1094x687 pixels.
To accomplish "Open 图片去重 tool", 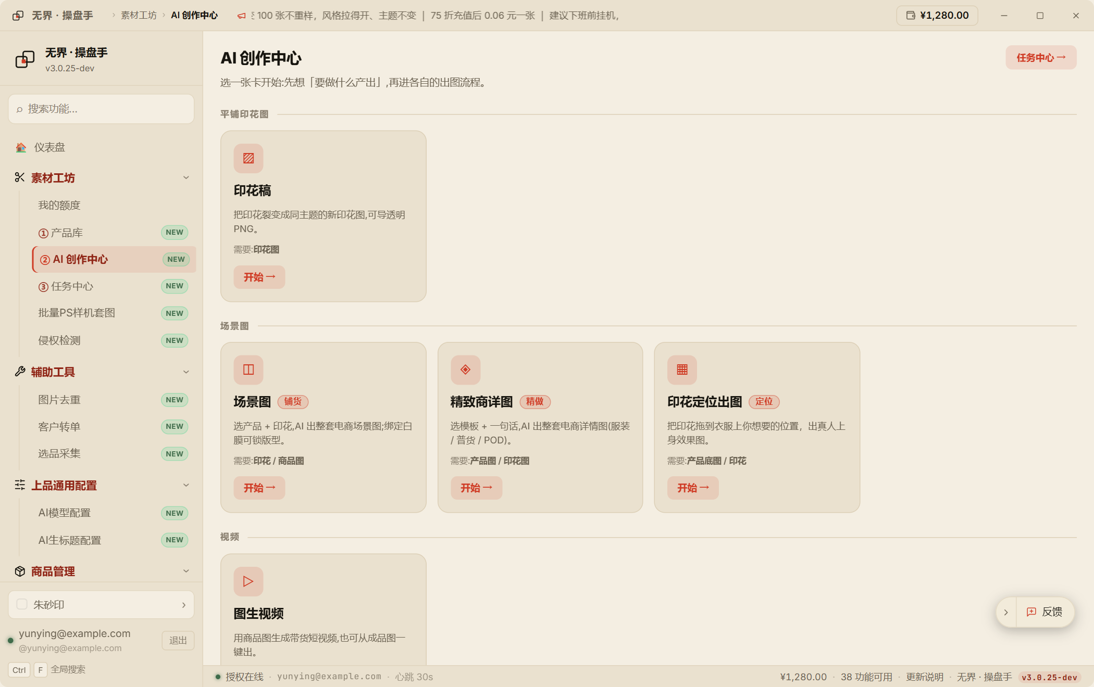I will point(113,400).
